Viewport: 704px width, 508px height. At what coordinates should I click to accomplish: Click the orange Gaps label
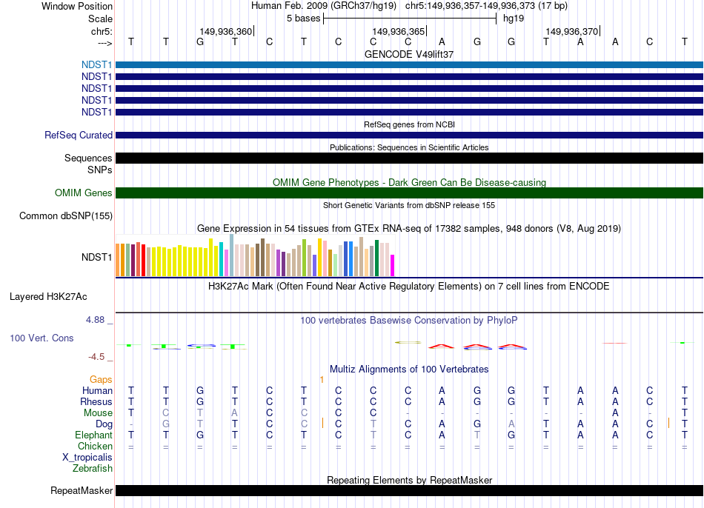coord(101,380)
